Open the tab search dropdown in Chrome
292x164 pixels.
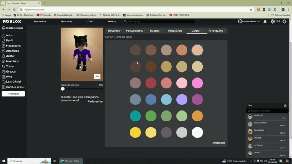click(3, 3)
